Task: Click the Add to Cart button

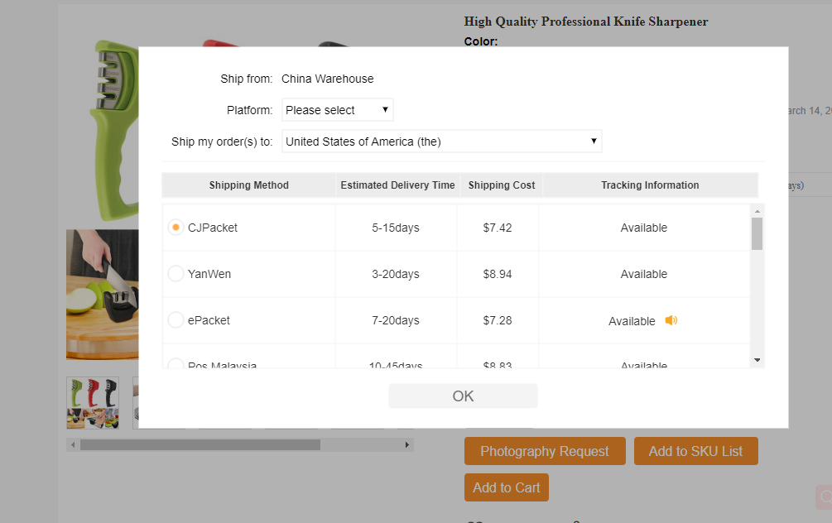Action: coord(506,487)
